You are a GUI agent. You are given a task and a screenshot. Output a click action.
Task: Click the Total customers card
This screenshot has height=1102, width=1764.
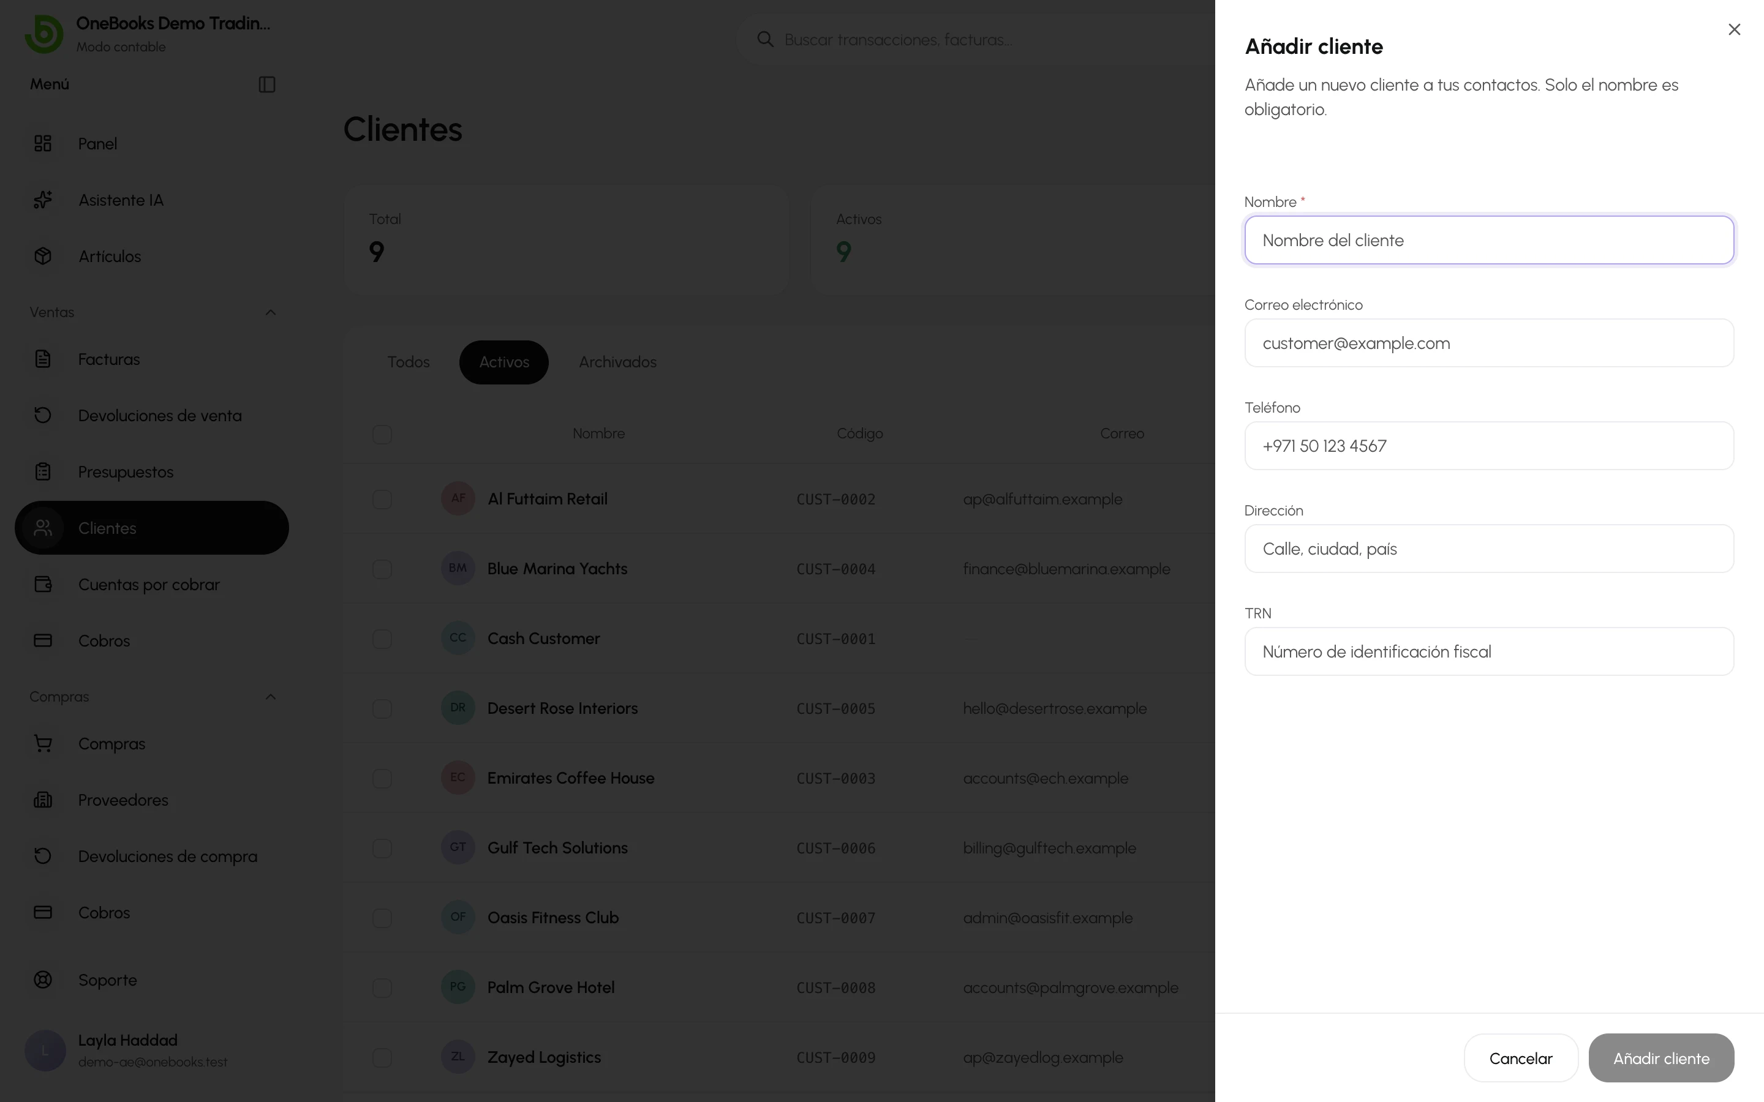tap(566, 239)
